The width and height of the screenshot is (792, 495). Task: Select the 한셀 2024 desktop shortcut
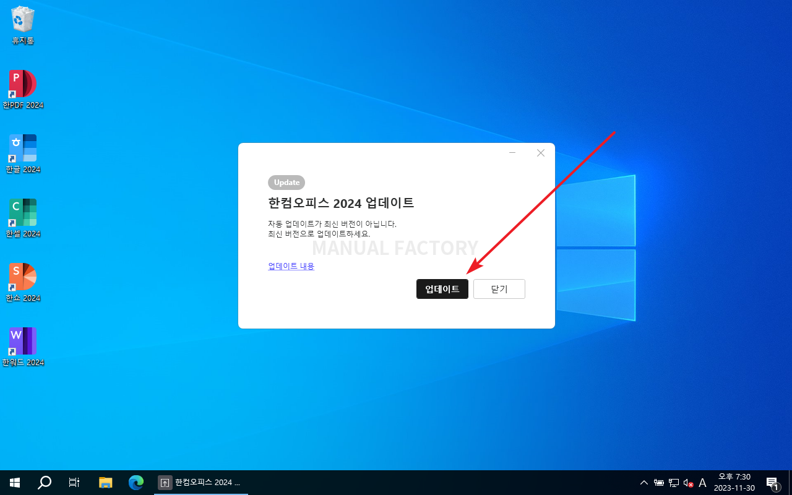tap(23, 218)
